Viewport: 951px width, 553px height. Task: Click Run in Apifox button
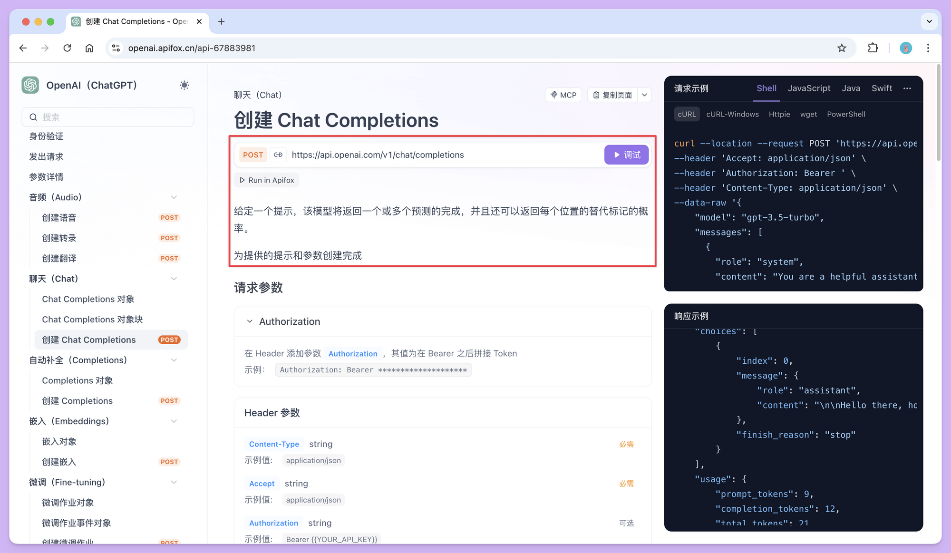click(266, 180)
